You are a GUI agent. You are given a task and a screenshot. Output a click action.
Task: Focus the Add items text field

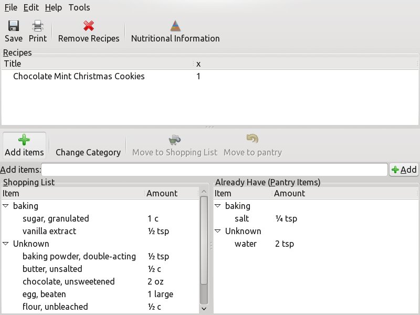[x=214, y=170]
